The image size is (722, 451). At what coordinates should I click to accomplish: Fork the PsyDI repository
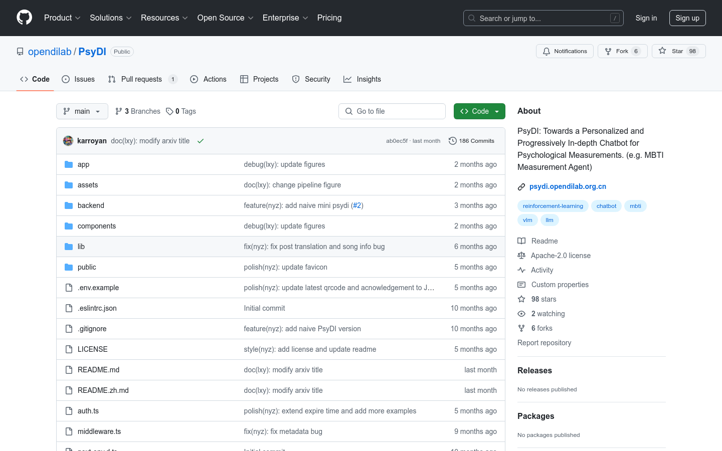pyautogui.click(x=622, y=51)
